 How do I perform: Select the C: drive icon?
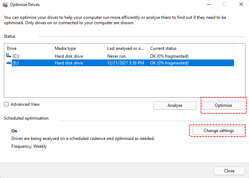click(9, 56)
